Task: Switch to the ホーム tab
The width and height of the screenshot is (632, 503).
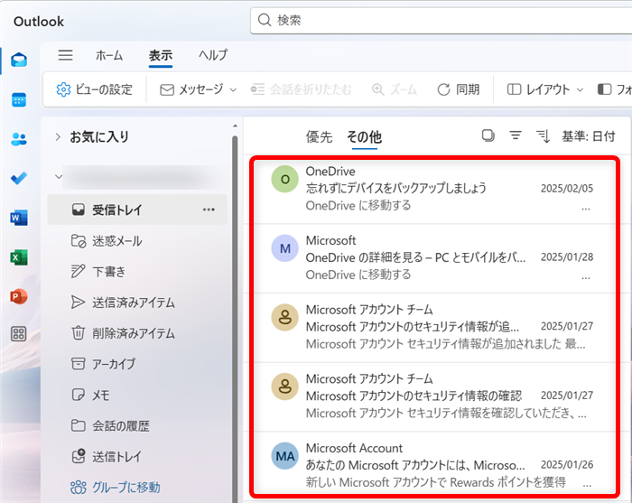Action: pyautogui.click(x=109, y=55)
